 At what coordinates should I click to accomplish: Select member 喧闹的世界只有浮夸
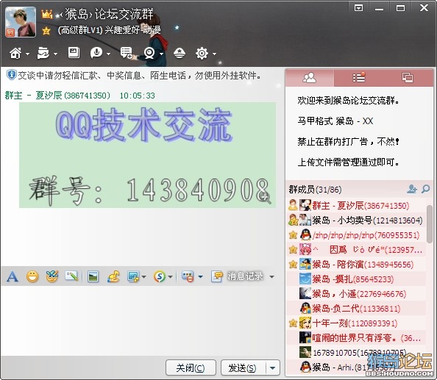tap(356, 338)
